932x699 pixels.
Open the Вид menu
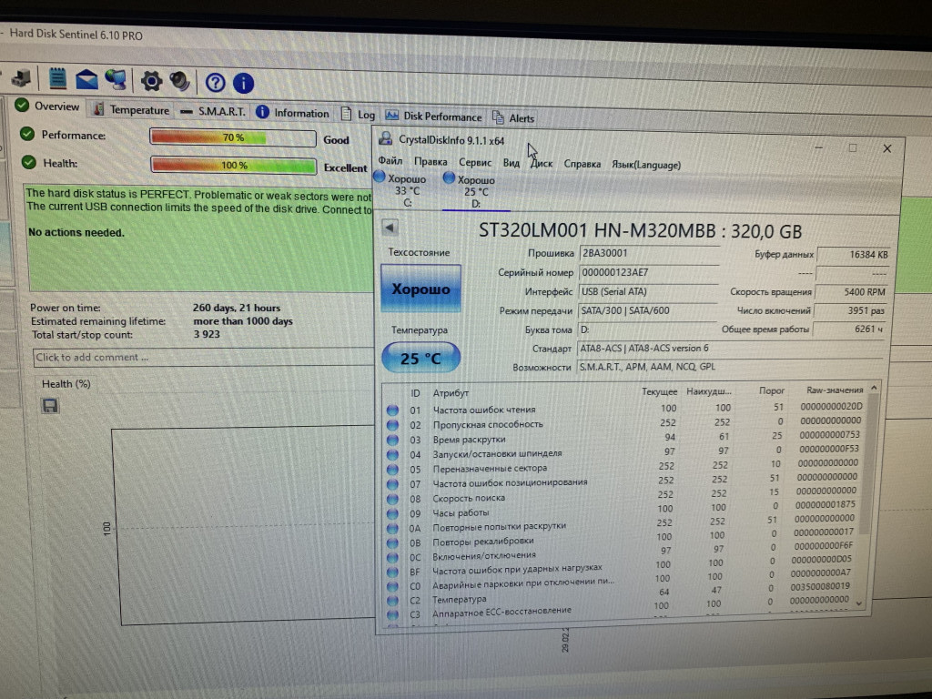coord(512,163)
